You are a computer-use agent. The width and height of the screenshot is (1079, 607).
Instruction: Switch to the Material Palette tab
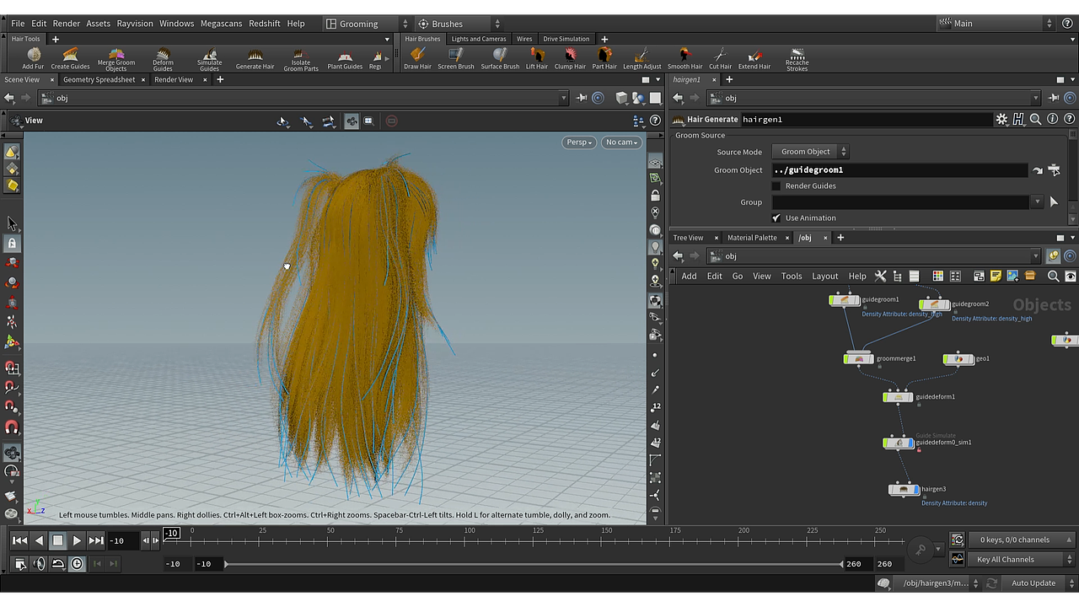[x=752, y=238]
